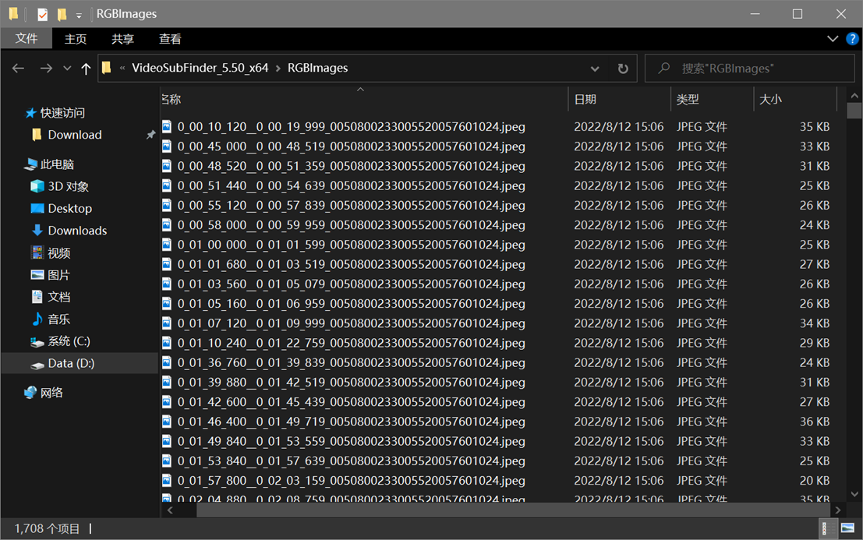863x540 pixels.
Task: Click the search RGBImages input field
Action: coord(749,69)
